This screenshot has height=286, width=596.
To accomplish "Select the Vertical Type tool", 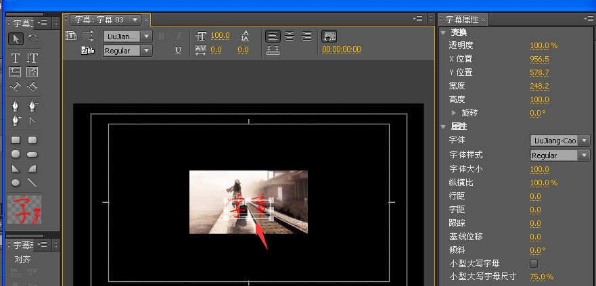I will 32,58.
